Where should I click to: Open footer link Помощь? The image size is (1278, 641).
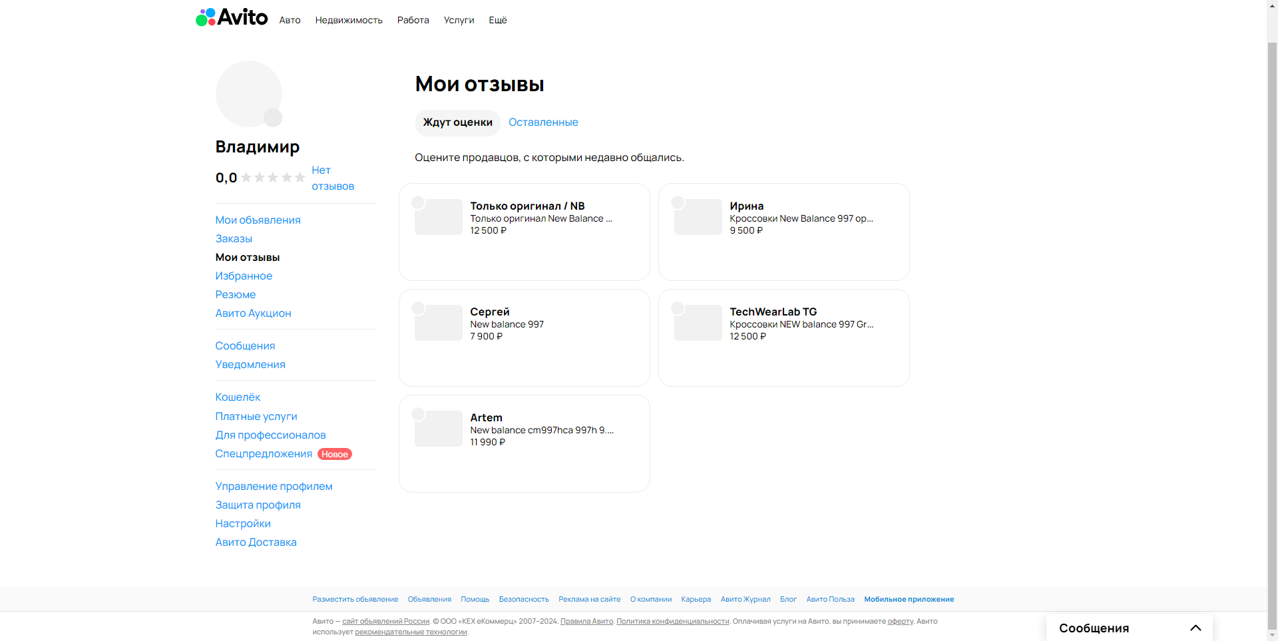pos(475,599)
